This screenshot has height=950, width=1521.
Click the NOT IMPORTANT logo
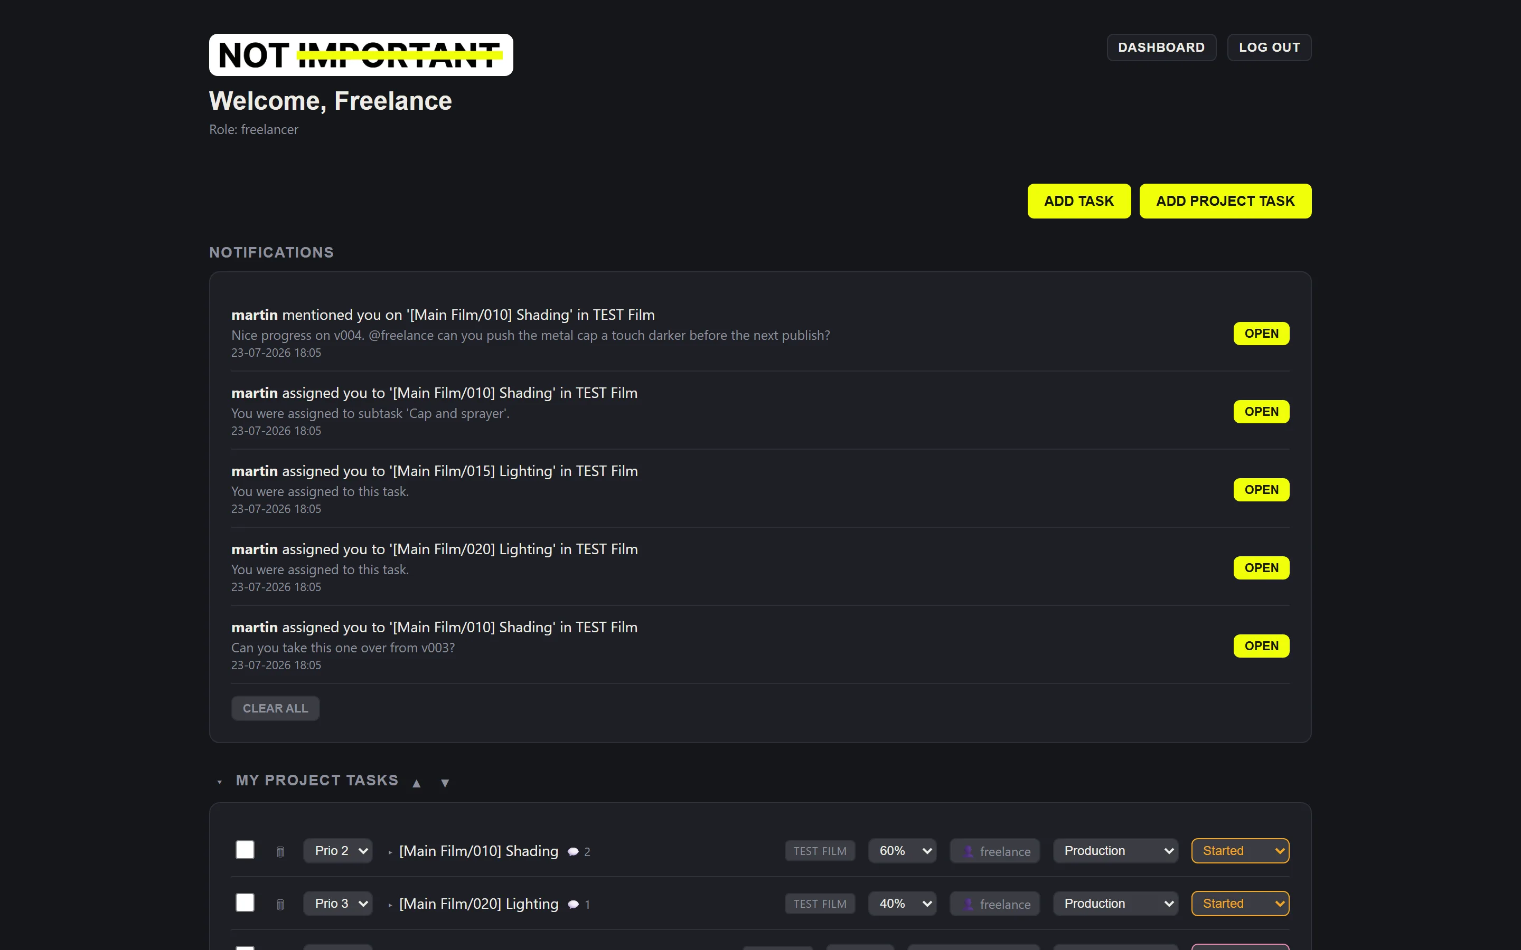click(361, 55)
